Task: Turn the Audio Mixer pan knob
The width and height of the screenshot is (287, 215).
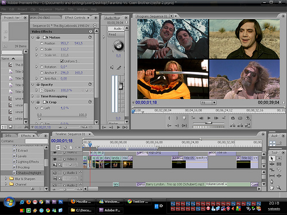Action: pyautogui.click(x=119, y=46)
